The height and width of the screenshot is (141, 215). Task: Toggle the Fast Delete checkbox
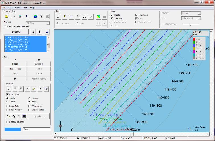pyautogui.click(x=7, y=95)
